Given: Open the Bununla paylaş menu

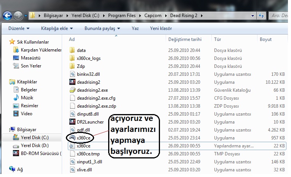Looking at the screenshot, I should (102, 28).
